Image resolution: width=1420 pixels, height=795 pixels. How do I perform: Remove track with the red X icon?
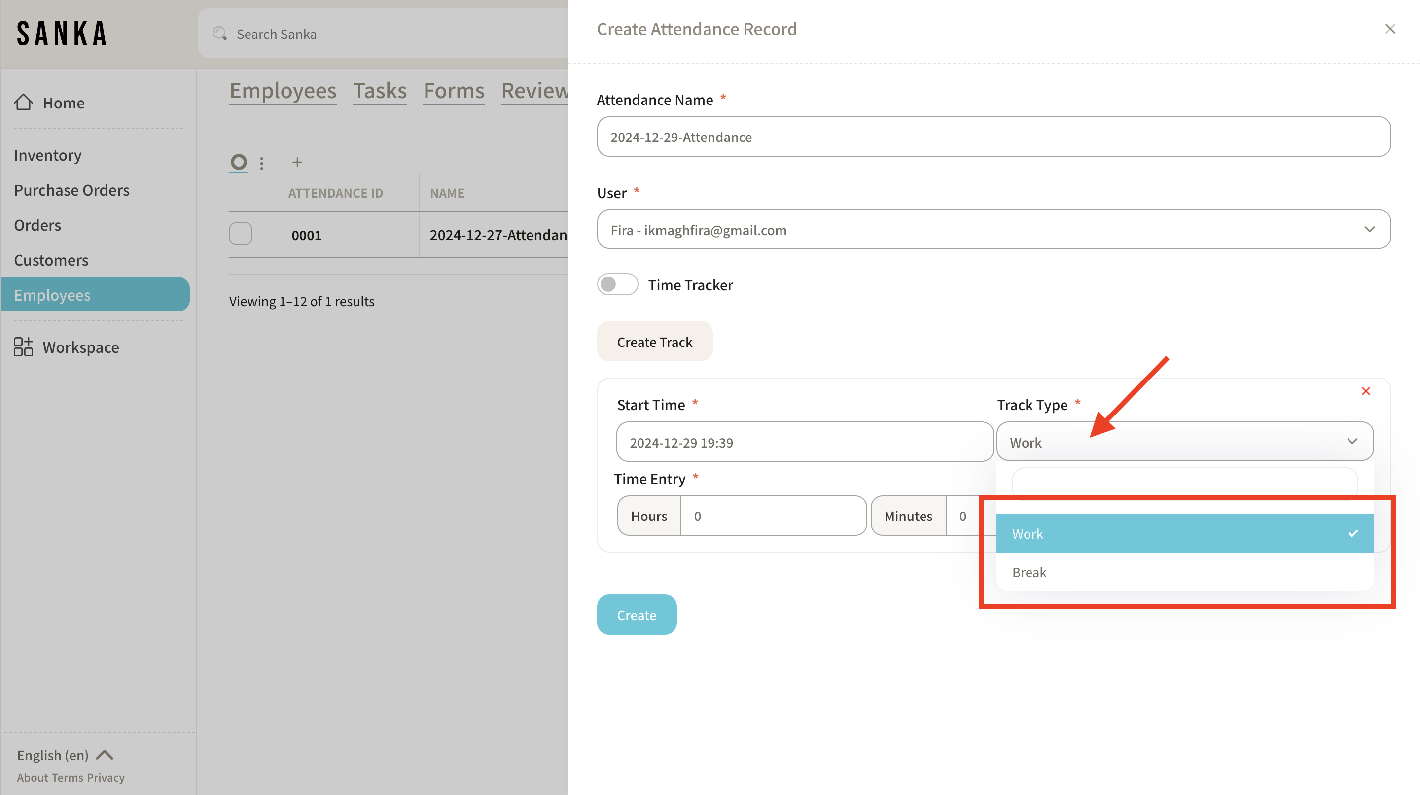1365,391
